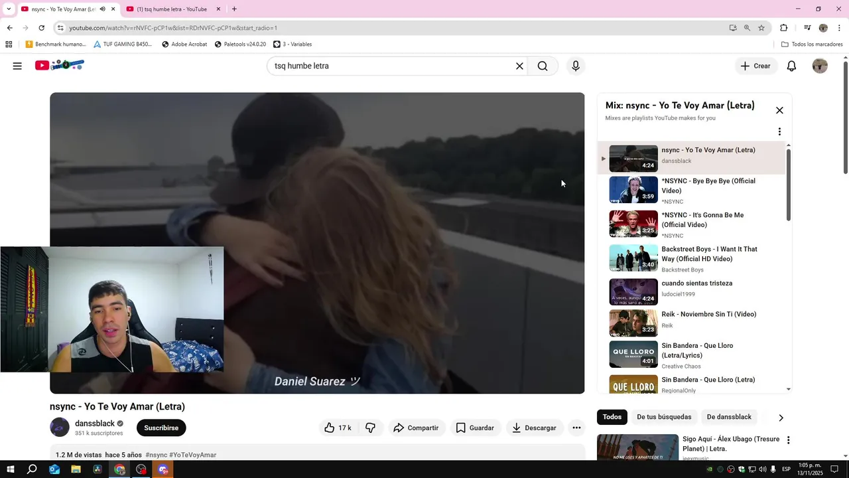The width and height of the screenshot is (849, 478).
Task: Click the YouTube search input field
Action: [391, 66]
